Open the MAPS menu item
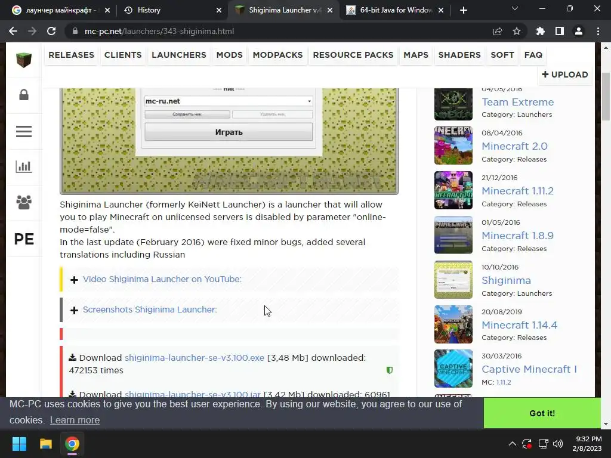The height and width of the screenshot is (458, 611). [x=416, y=55]
